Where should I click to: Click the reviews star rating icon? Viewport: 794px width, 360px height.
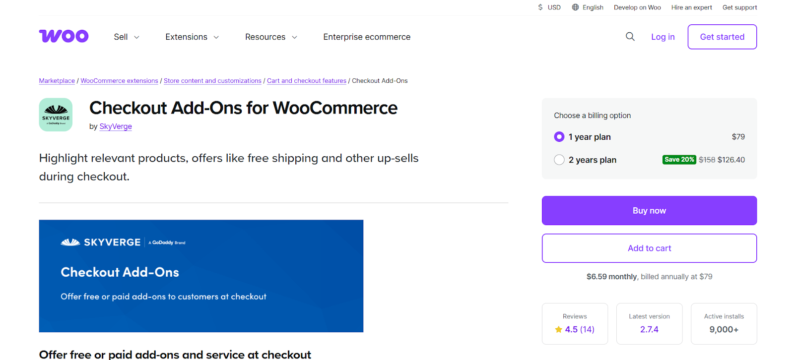(x=558, y=329)
